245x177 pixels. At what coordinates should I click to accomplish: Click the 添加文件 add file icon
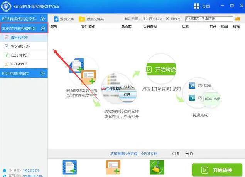(56, 19)
